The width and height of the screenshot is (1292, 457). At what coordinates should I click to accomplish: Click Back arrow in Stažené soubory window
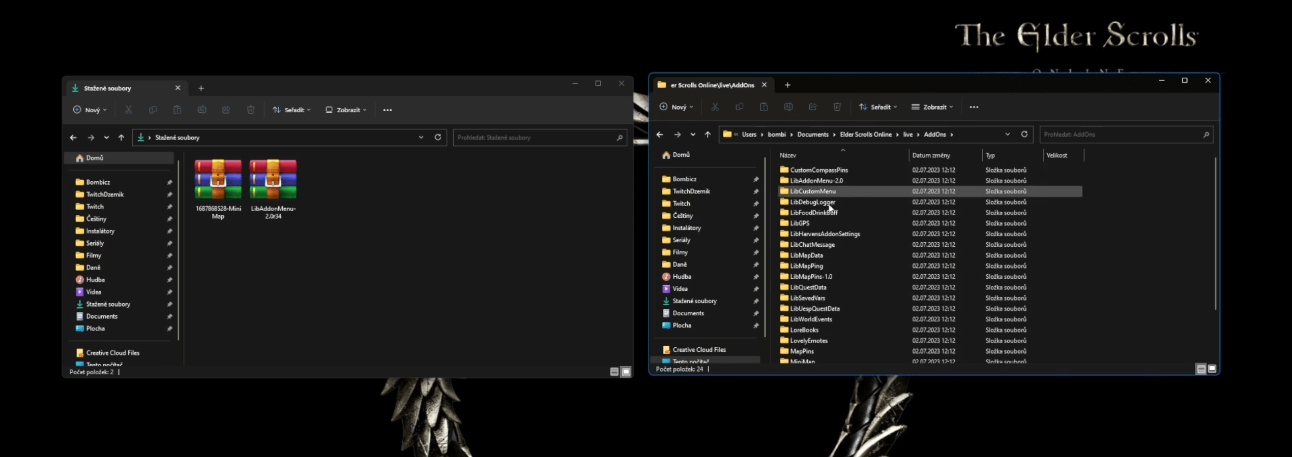(73, 138)
